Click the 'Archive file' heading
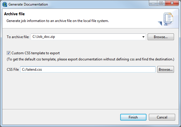The width and height of the screenshot is (181, 127). click(14, 14)
